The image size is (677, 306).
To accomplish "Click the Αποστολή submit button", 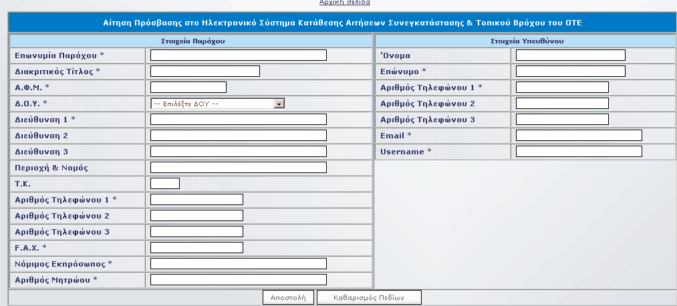I will (288, 297).
